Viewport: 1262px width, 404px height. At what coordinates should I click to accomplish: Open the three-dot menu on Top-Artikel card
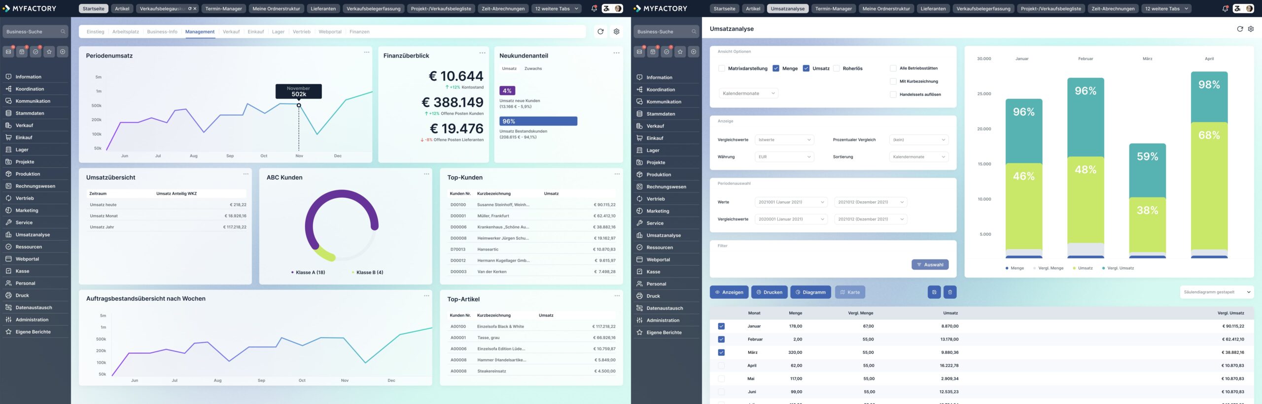(617, 295)
